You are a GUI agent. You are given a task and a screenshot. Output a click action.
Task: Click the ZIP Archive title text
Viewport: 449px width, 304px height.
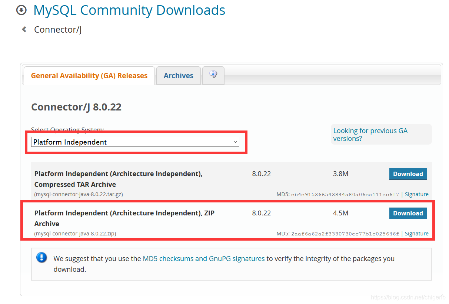124,218
